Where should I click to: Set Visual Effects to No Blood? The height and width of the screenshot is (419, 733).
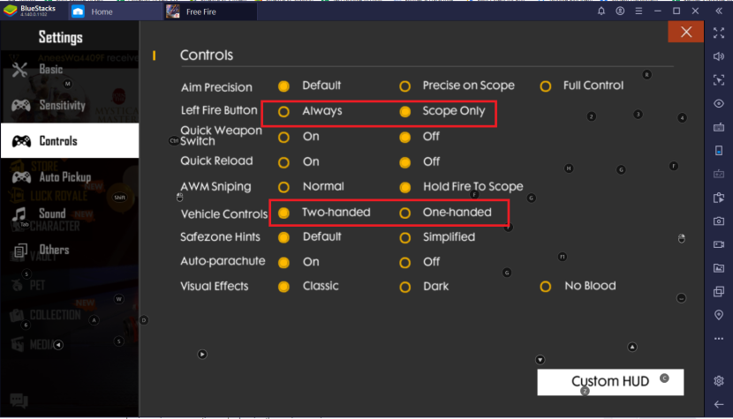[546, 287]
